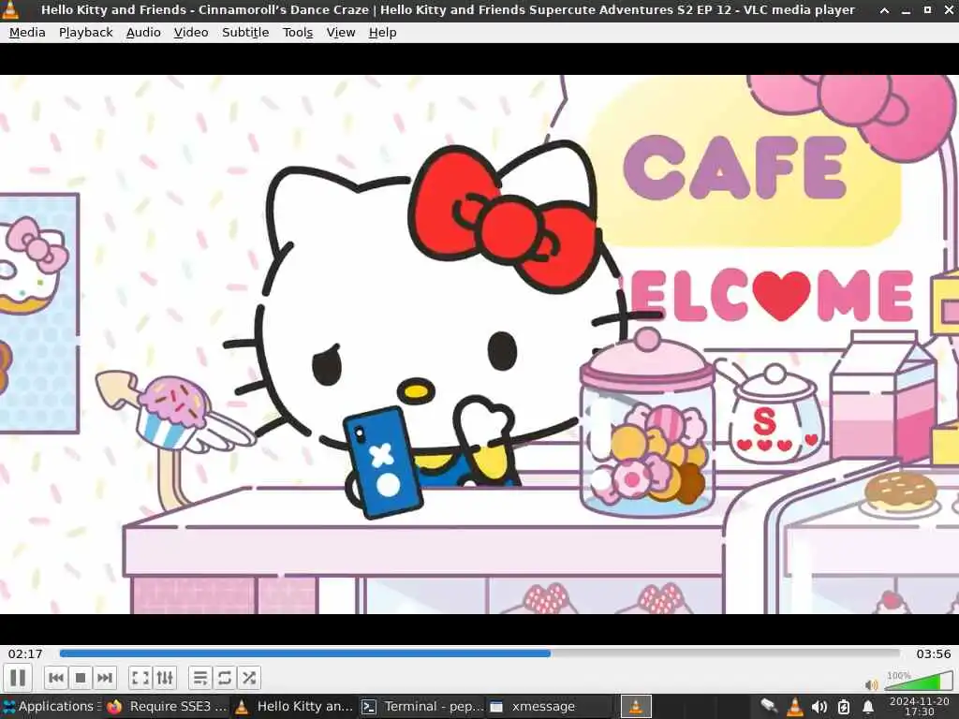
Task: Click the highlighted VLC cone taskbar button
Action: [x=636, y=706]
